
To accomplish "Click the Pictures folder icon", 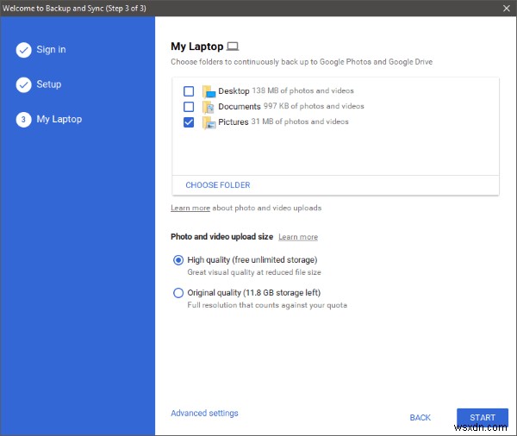I will click(209, 122).
